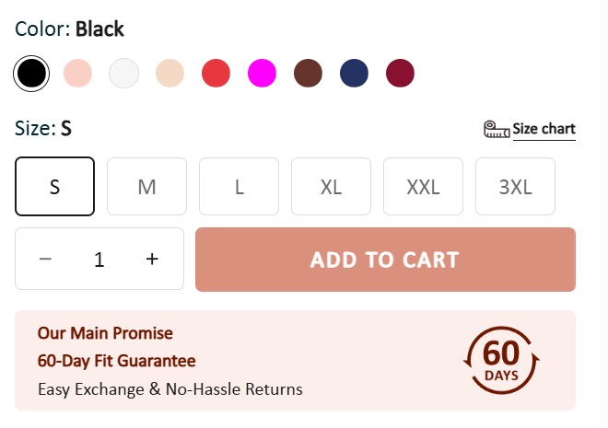Select the black color swatch

pos(31,73)
